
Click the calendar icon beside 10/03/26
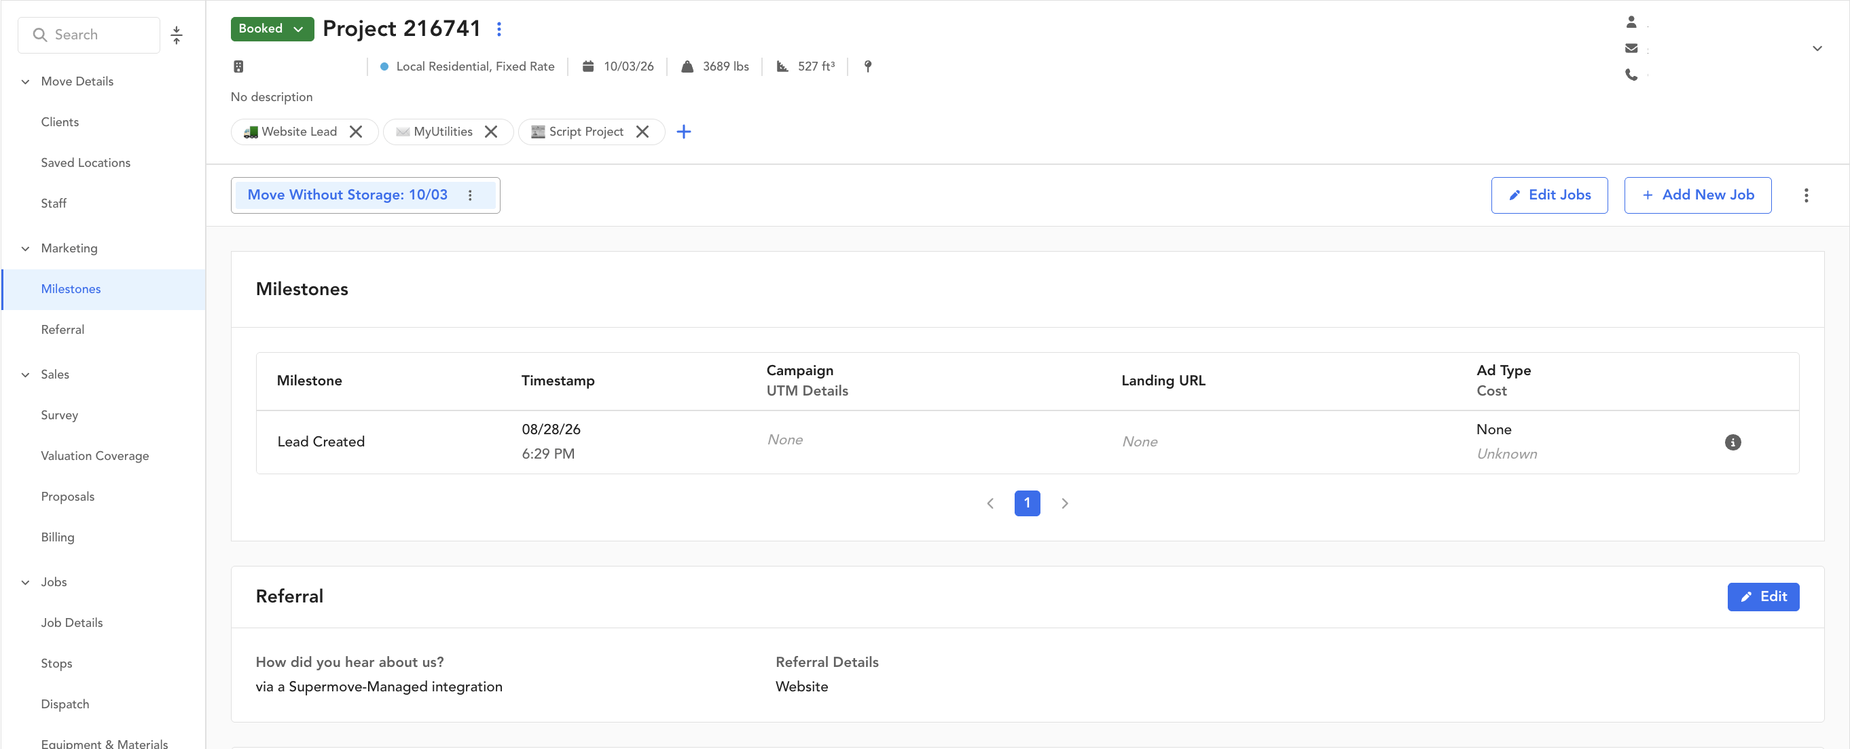[x=588, y=66]
